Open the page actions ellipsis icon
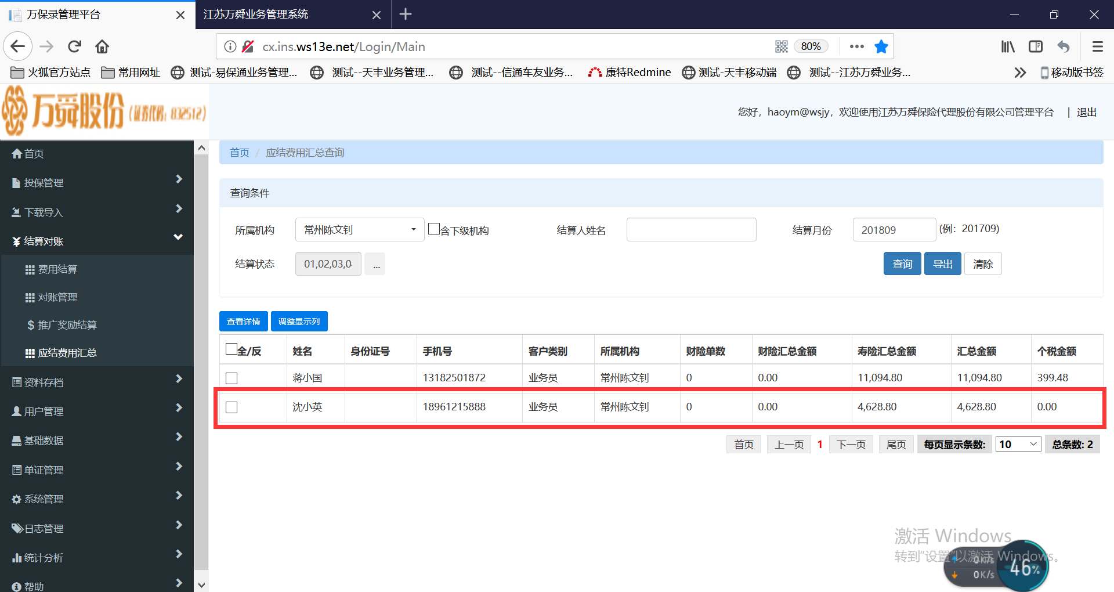Viewport: 1114px width, 592px height. coord(856,46)
